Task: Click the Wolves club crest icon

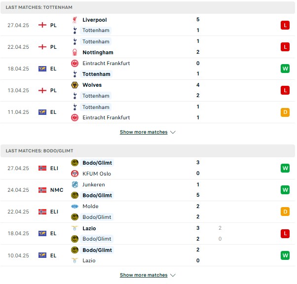Action: point(75,85)
